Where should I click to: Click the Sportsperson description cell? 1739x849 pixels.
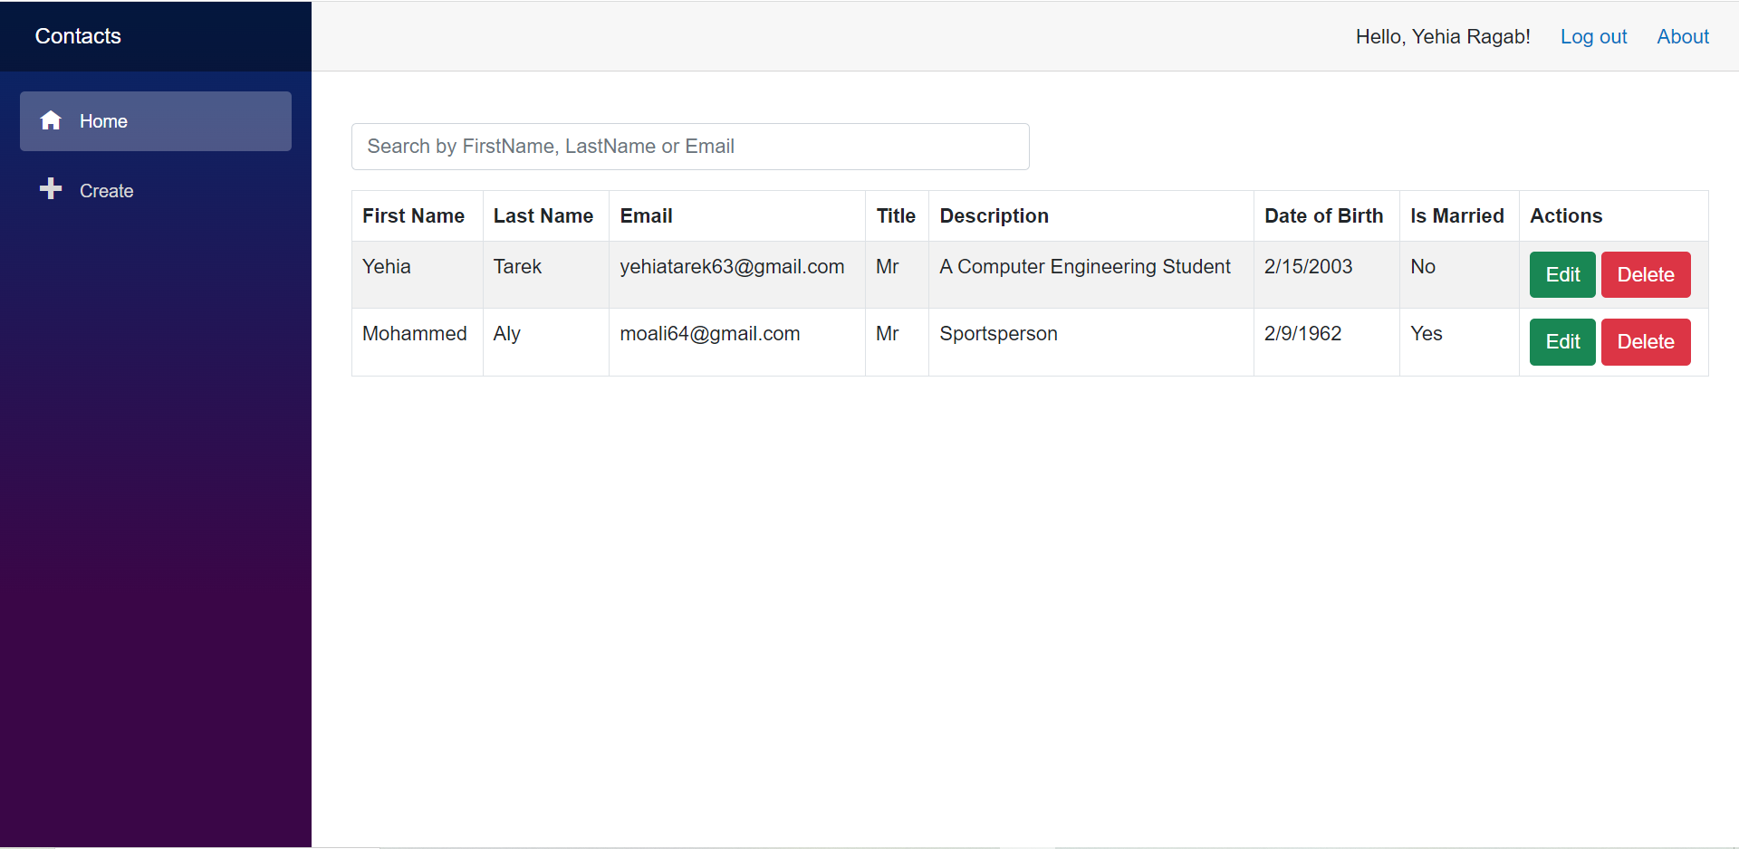998,333
